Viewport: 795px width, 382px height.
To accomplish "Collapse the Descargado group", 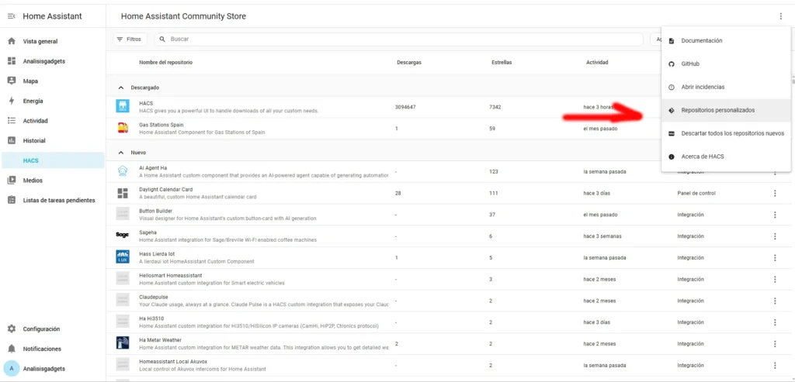I will 120,88.
